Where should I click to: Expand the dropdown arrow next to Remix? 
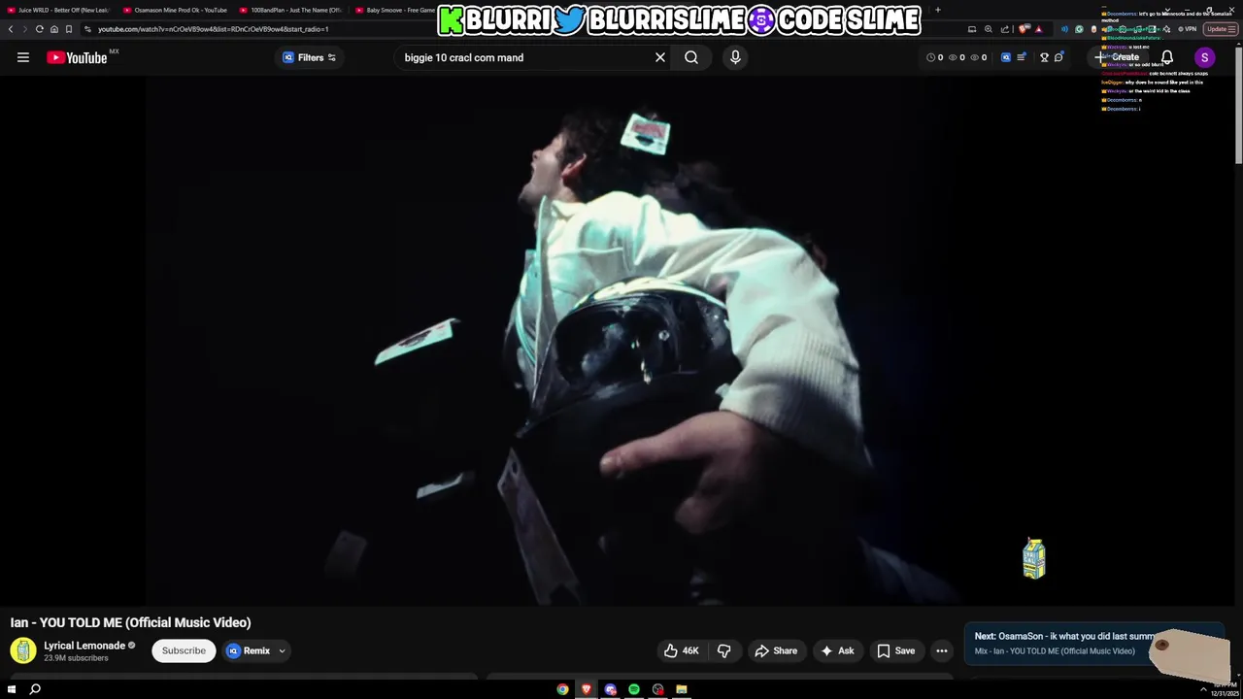(283, 650)
